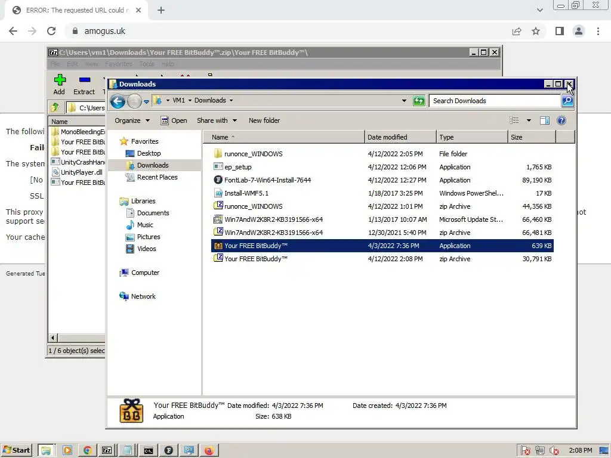Viewport: 611px width, 458px height.
Task: Click the refresh button beside the address bar
Action: pyautogui.click(x=419, y=101)
